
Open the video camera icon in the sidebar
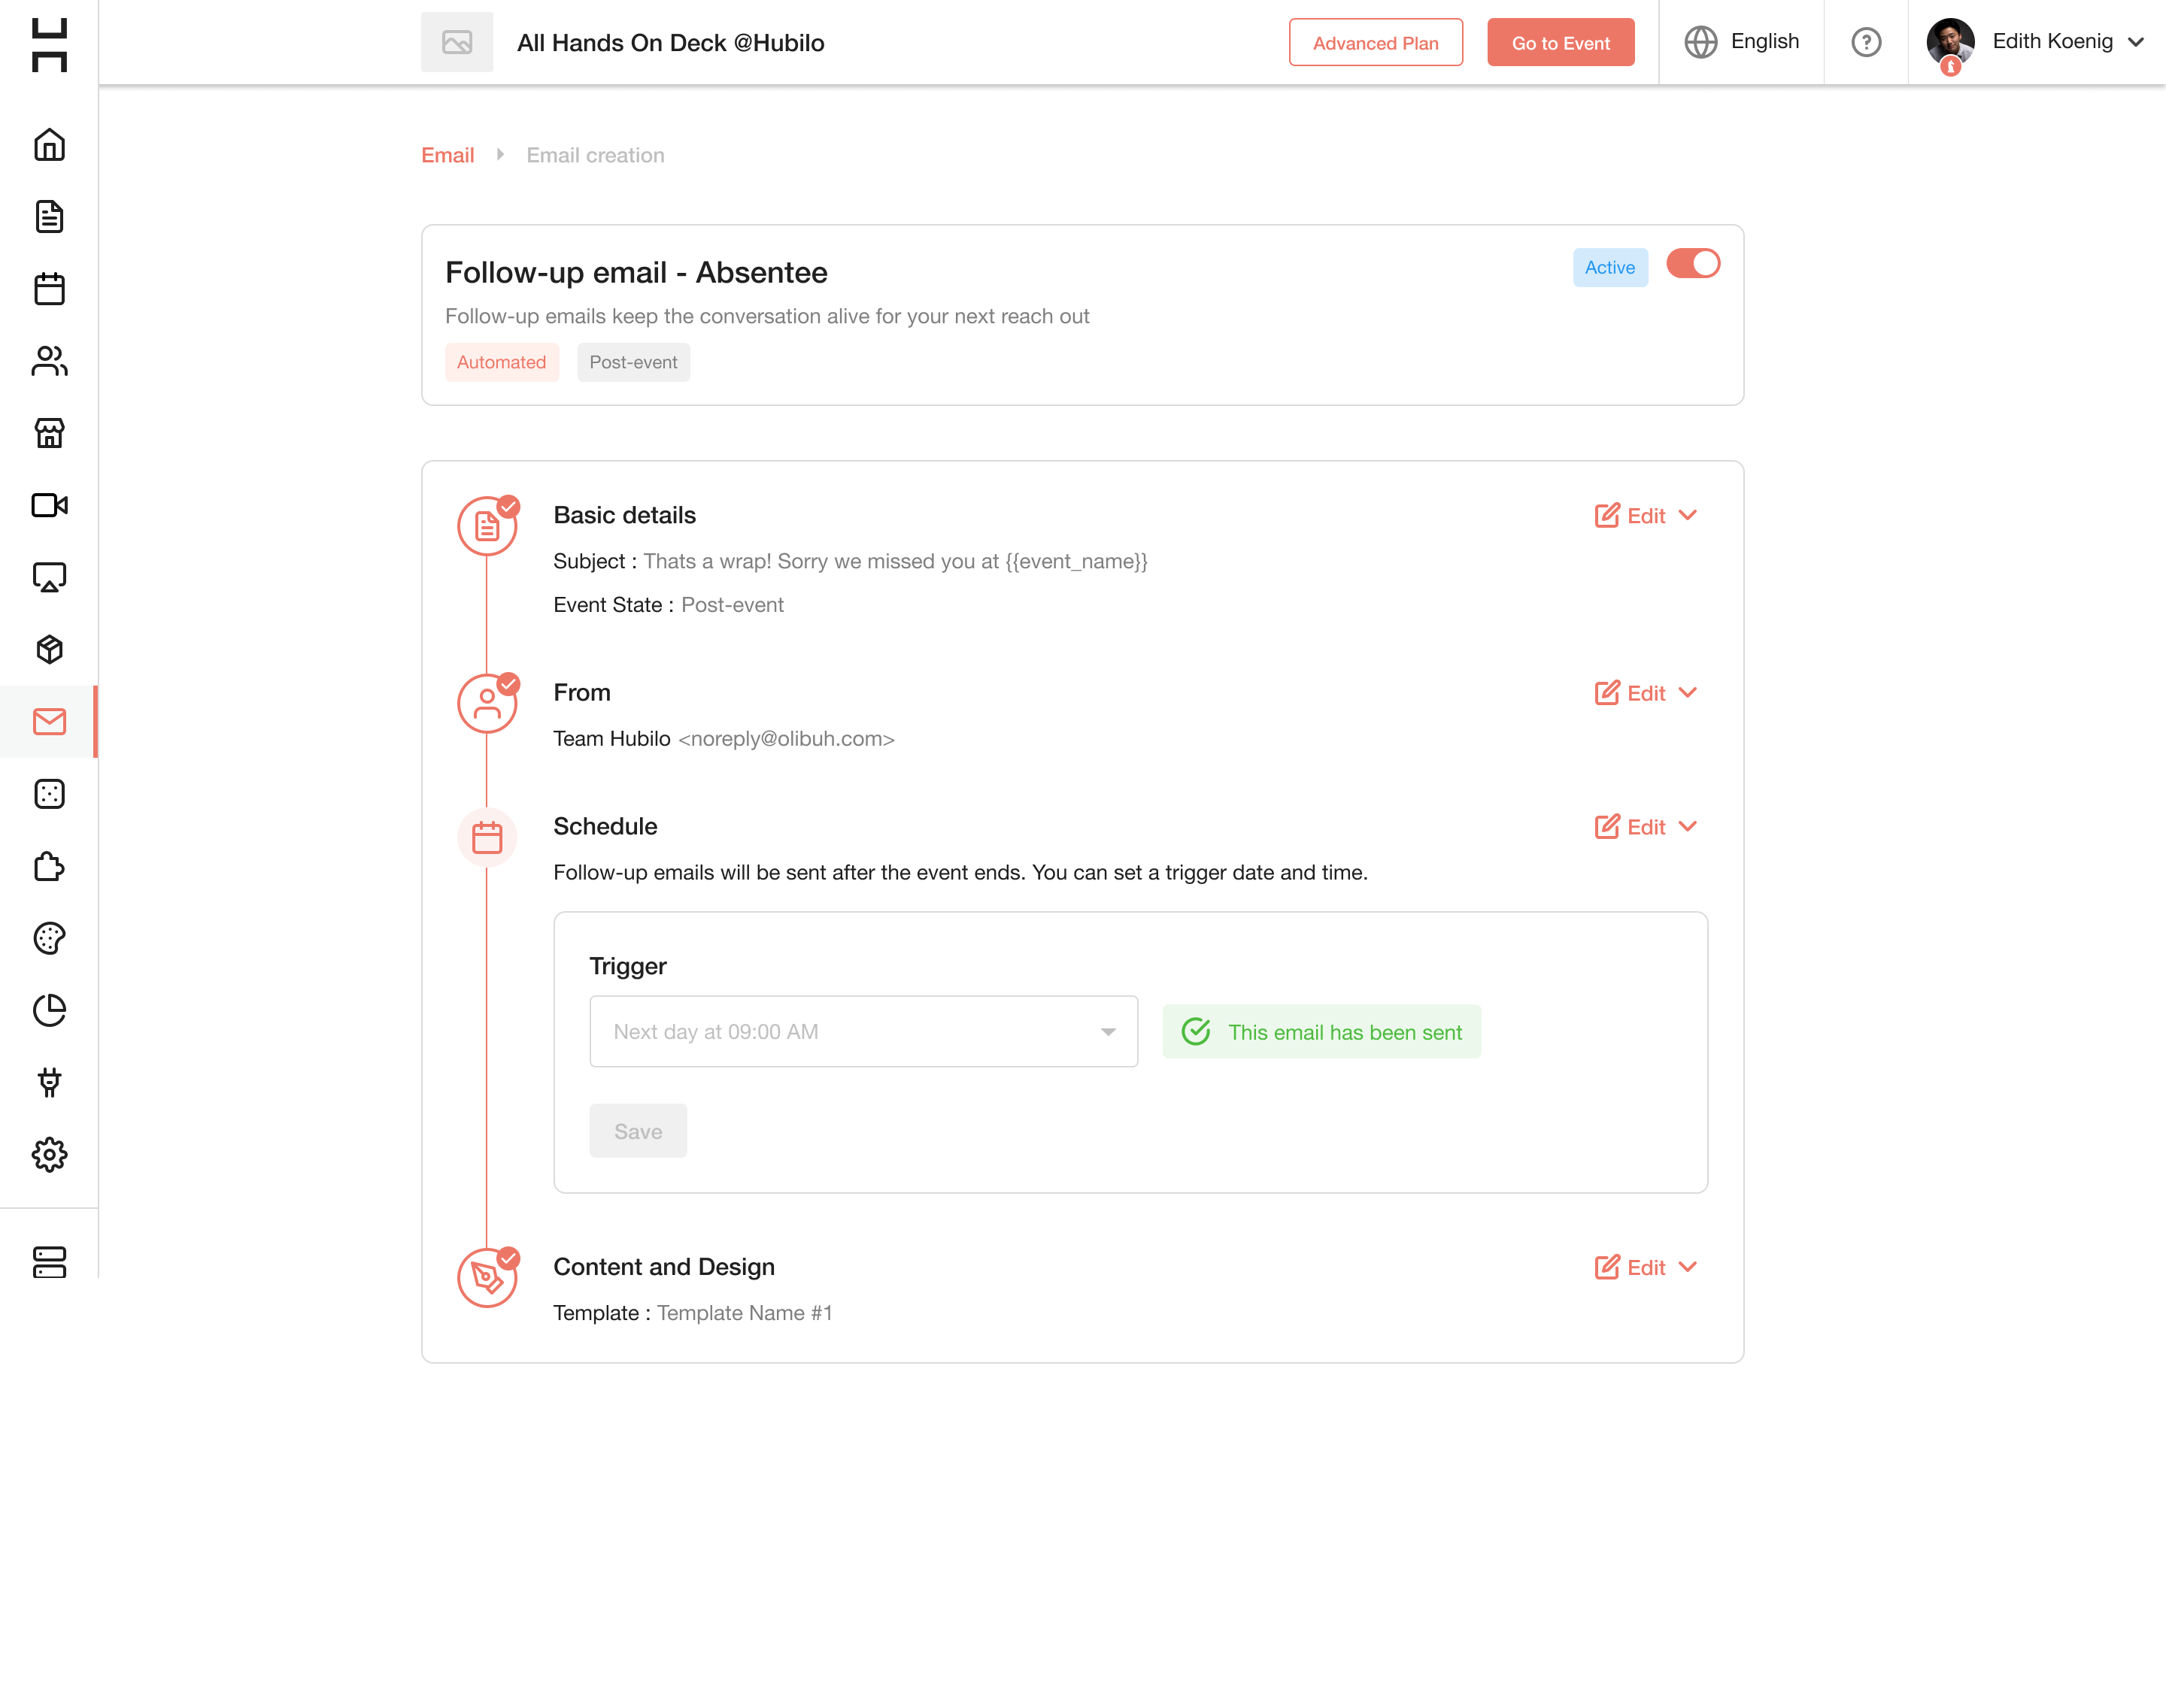49,505
